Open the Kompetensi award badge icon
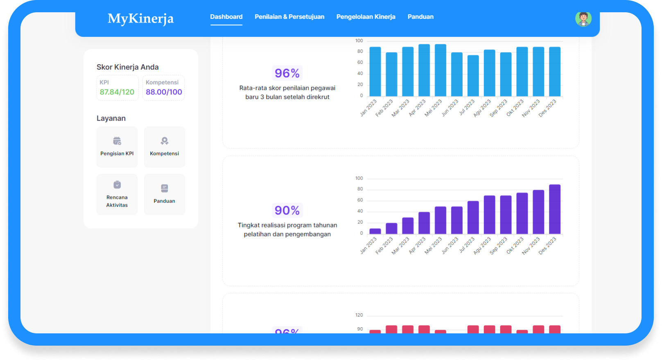Image resolution: width=662 pixels, height=362 pixels. click(x=165, y=141)
